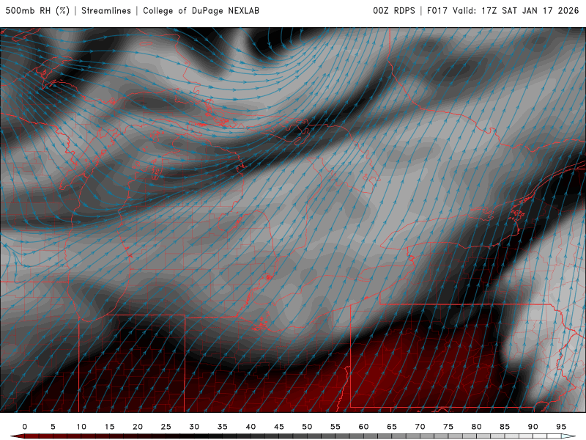
Task: Click the '35' label on color scale
Action: (223, 427)
